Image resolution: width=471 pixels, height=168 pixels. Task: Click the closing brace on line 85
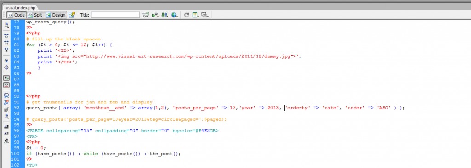click(39, 68)
